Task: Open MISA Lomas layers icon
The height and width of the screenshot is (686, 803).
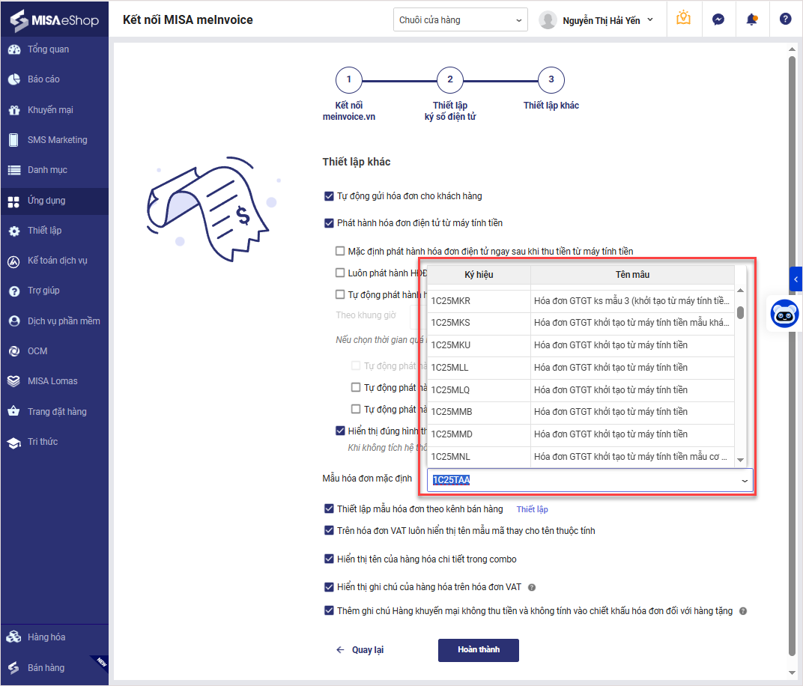Action: pyautogui.click(x=14, y=381)
